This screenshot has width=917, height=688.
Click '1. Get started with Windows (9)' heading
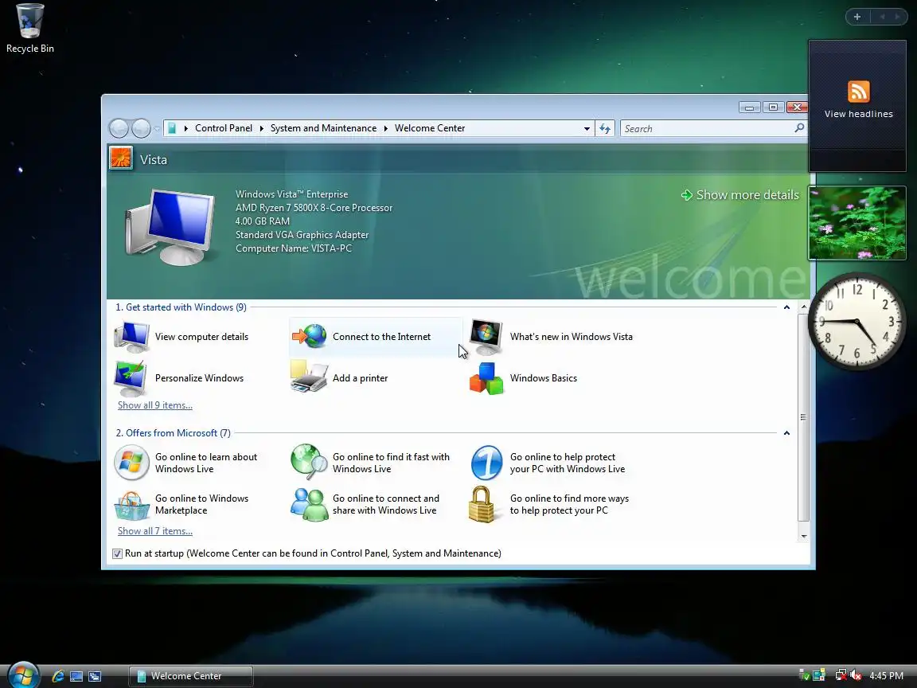[x=181, y=307]
